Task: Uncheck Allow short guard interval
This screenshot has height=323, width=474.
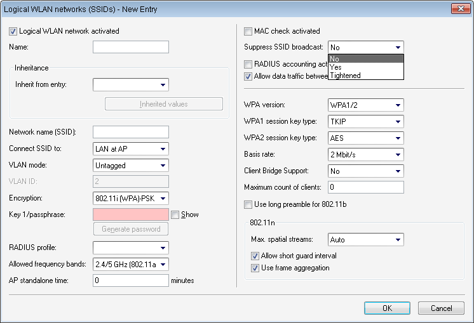Action: pos(255,256)
